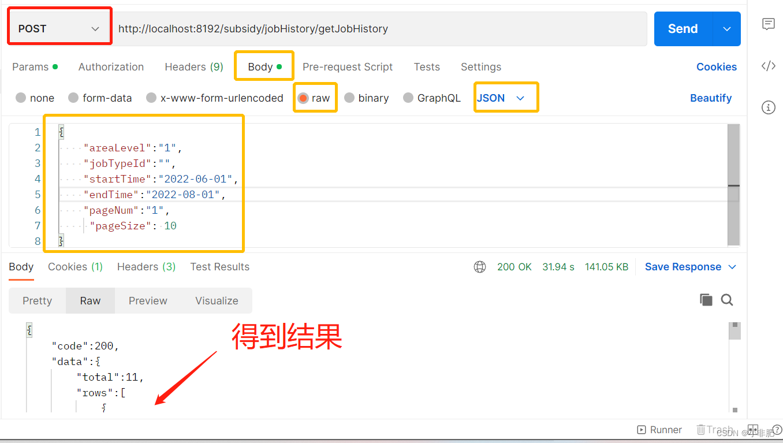Select x-www-form-urlencoded body type
Viewport: 783px width, 443px height.
214,98
